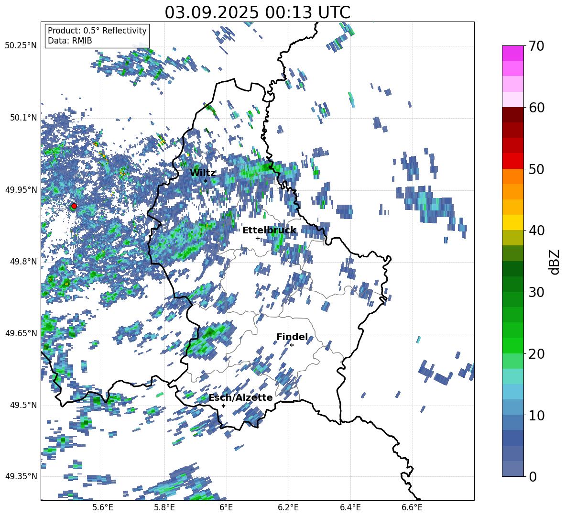Click the 6°E longitude label
The width and height of the screenshot is (566, 517).
pos(226,507)
